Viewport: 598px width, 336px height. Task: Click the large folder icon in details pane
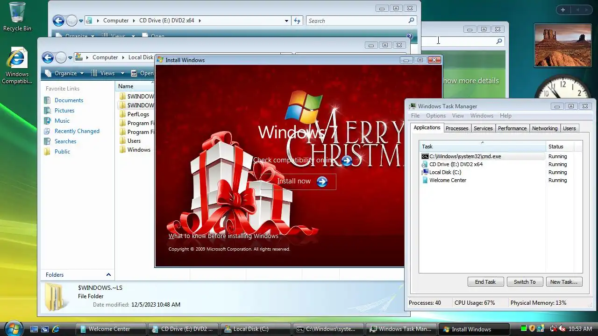[56, 297]
